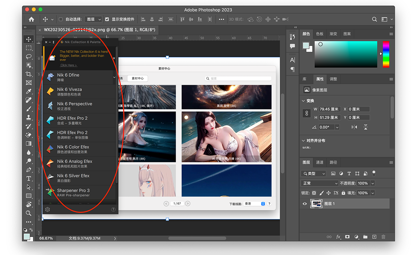Image resolution: width=415 pixels, height=255 pixels.
Task: Select the Object Selection tool
Action: pos(29,65)
